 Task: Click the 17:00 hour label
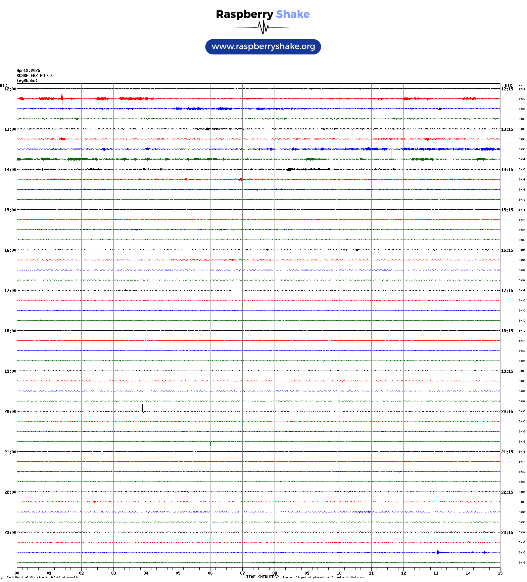[x=10, y=291]
